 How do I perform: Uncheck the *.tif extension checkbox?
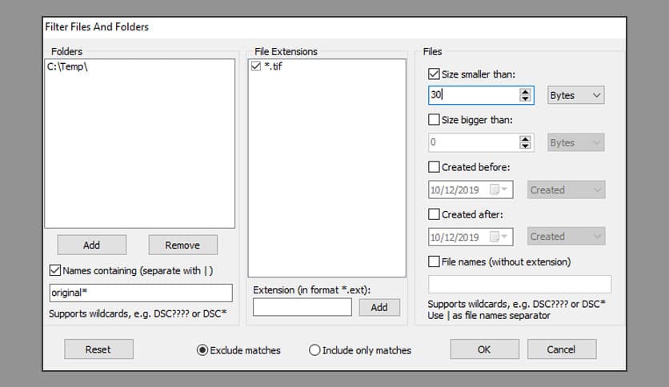point(256,66)
